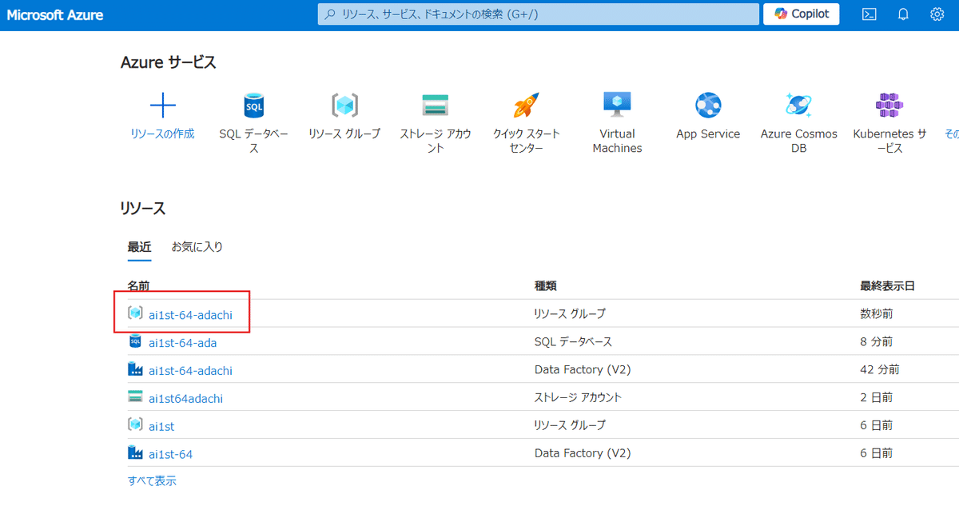Open the リソース グループ service icon

click(x=344, y=105)
